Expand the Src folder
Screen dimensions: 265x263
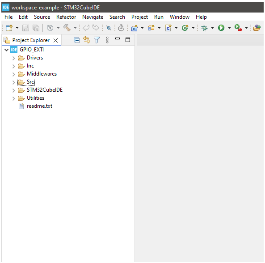tap(14, 82)
